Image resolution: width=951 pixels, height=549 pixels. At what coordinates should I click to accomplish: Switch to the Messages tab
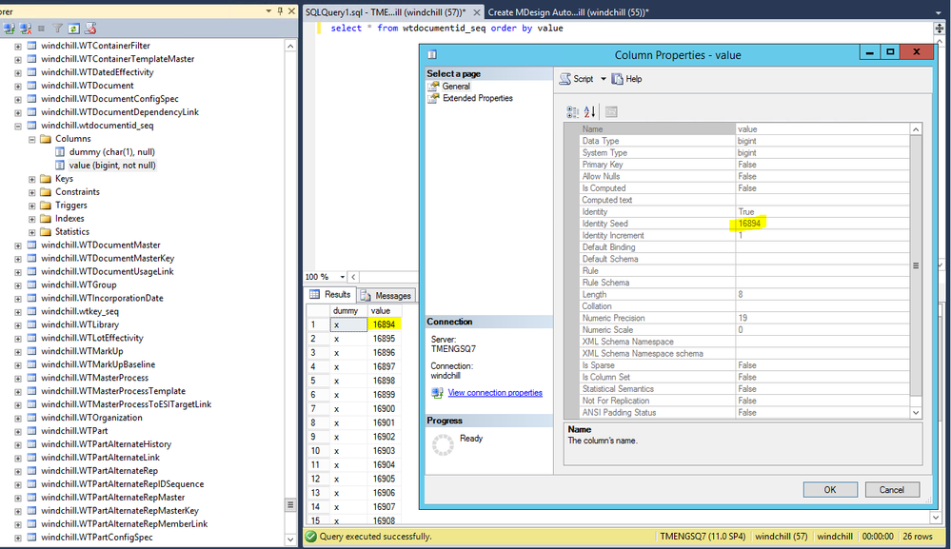[386, 295]
